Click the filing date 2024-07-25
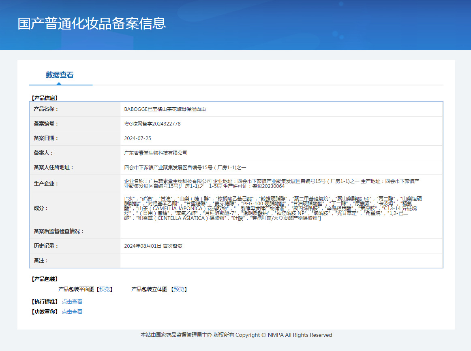This screenshot has height=351, width=471. pyautogui.click(x=138, y=138)
